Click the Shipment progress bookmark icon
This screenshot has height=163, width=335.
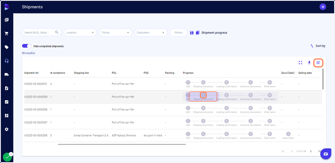click(x=198, y=33)
